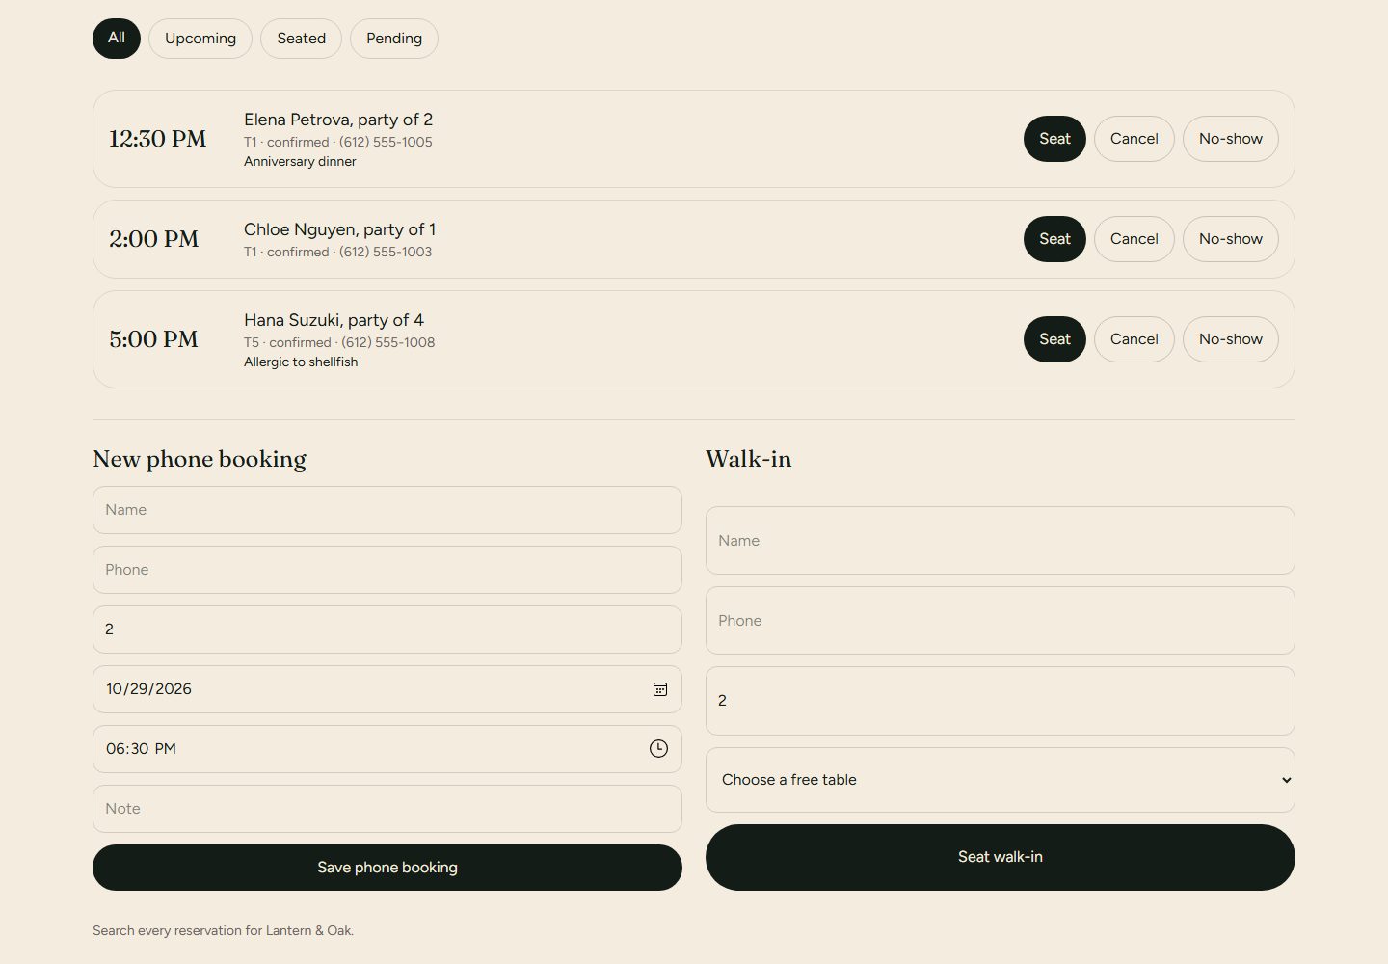Select the All filter tab
Screen dimensions: 1388x964
pyautogui.click(x=117, y=39)
